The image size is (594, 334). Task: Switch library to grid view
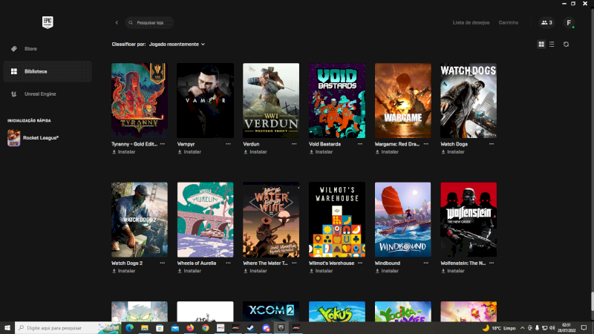541,45
